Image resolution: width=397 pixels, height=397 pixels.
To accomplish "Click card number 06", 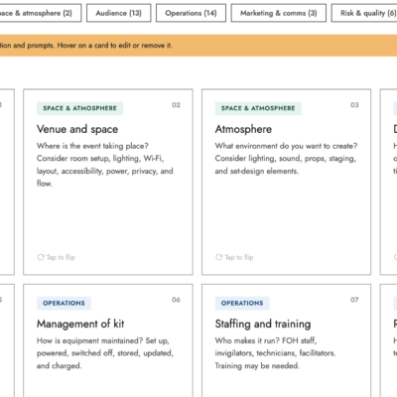I will click(176, 300).
